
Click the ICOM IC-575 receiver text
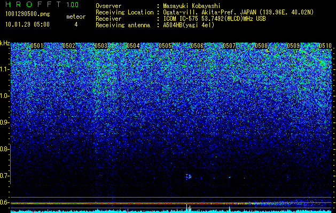(x=214, y=19)
